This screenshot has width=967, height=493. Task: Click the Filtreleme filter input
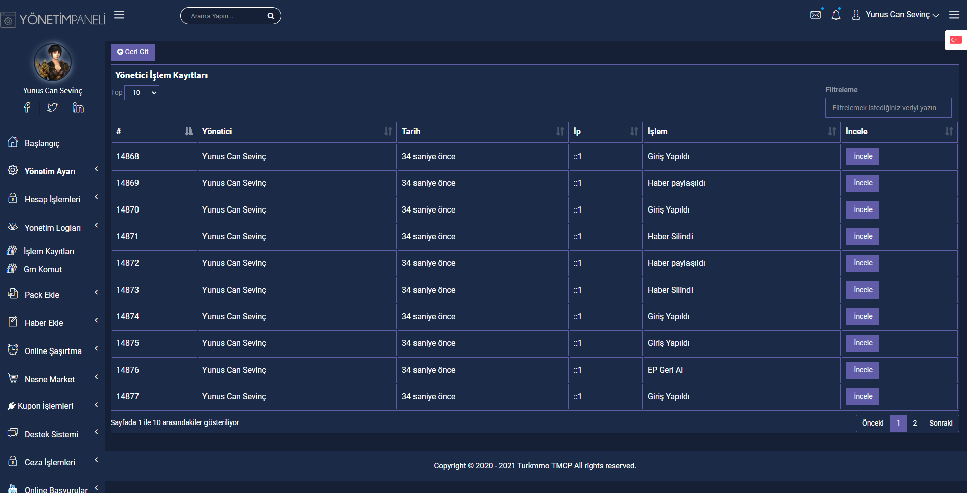(888, 108)
